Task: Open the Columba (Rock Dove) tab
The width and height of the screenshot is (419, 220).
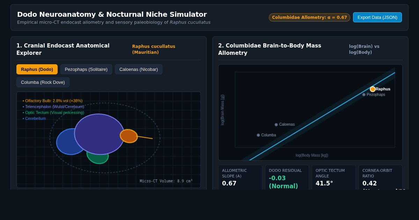Action: [43, 82]
